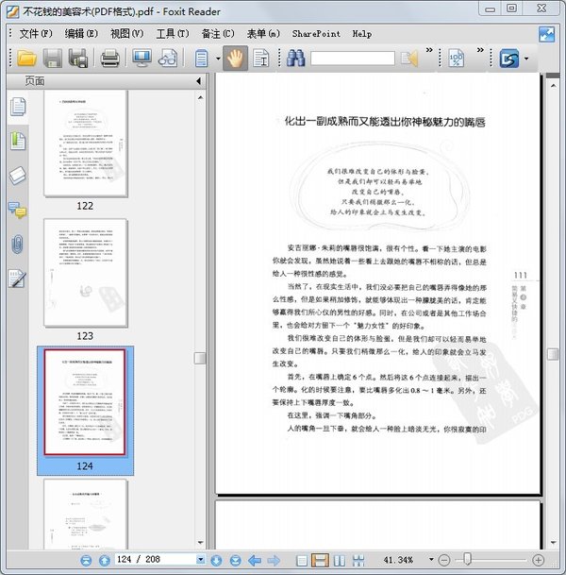Collapse the Pages panel with the arrow
The height and width of the screenshot is (575, 566).
[198, 81]
